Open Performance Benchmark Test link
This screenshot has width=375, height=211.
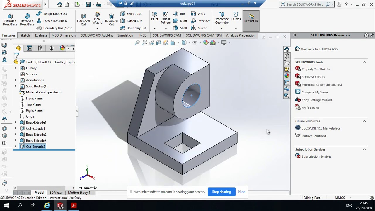click(322, 85)
